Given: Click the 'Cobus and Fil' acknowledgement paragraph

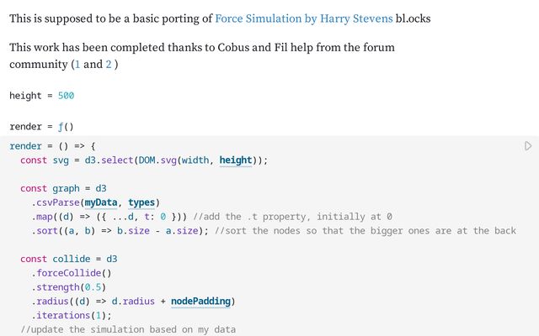Looking at the screenshot, I should pos(202,48).
